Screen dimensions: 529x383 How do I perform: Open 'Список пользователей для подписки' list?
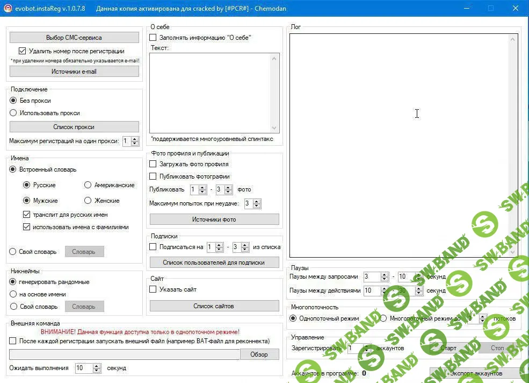pyautogui.click(x=214, y=263)
